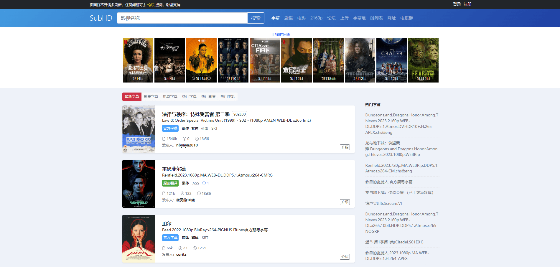Click 介绍 button on Renfield entry

(345, 202)
